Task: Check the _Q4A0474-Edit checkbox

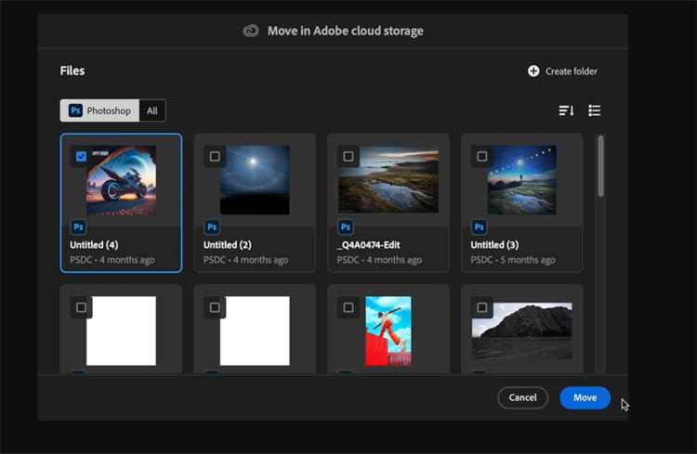Action: (348, 156)
